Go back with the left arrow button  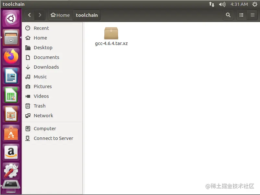(x=30, y=15)
